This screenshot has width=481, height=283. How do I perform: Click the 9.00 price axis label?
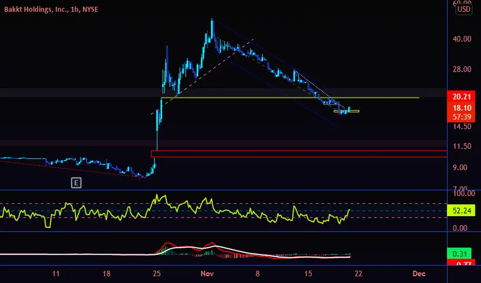click(460, 168)
